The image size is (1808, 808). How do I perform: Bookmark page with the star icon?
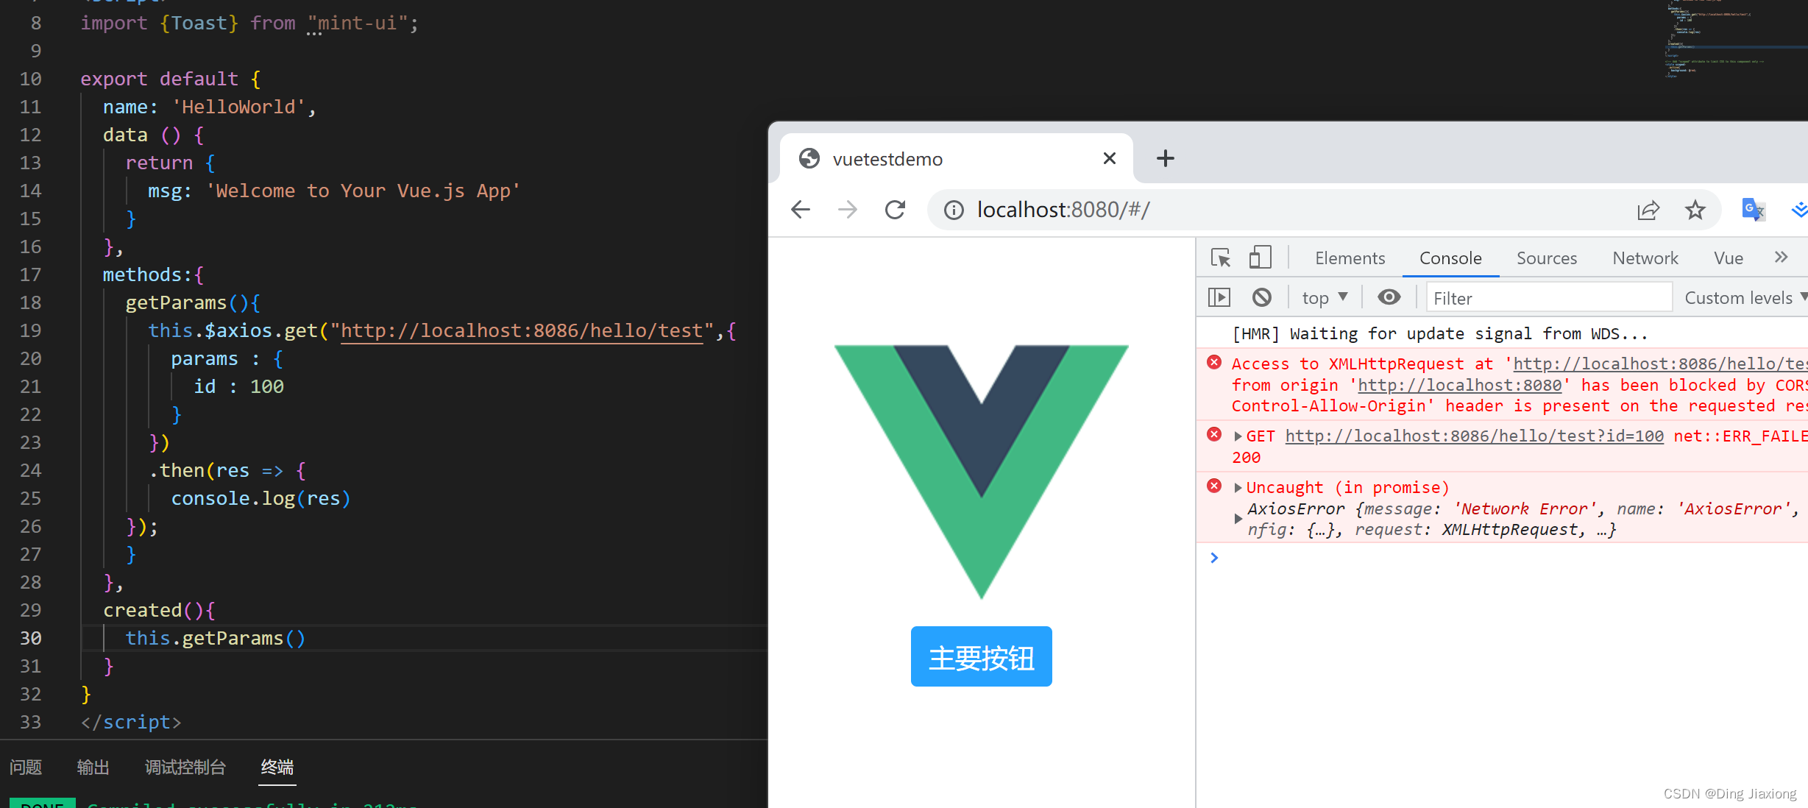(x=1695, y=210)
